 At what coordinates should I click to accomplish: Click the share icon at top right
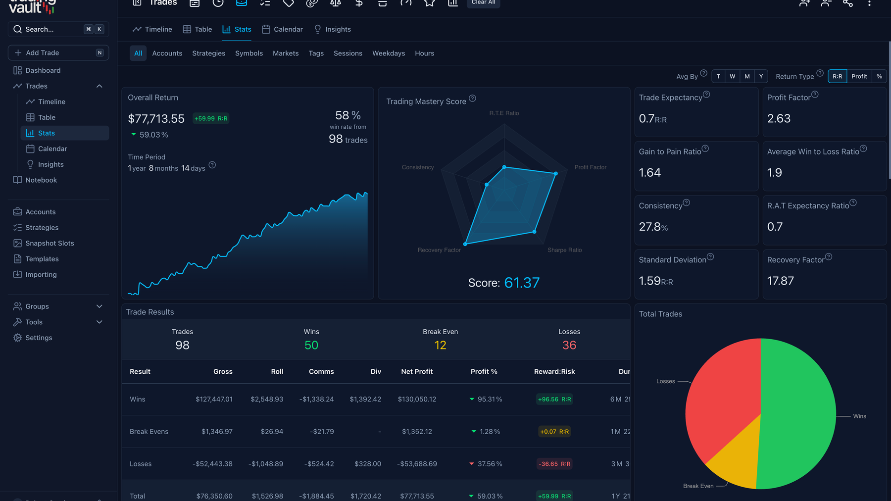847,3
